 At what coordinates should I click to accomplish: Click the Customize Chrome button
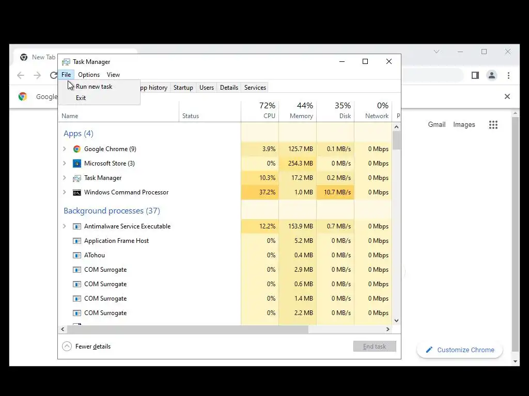(459, 350)
